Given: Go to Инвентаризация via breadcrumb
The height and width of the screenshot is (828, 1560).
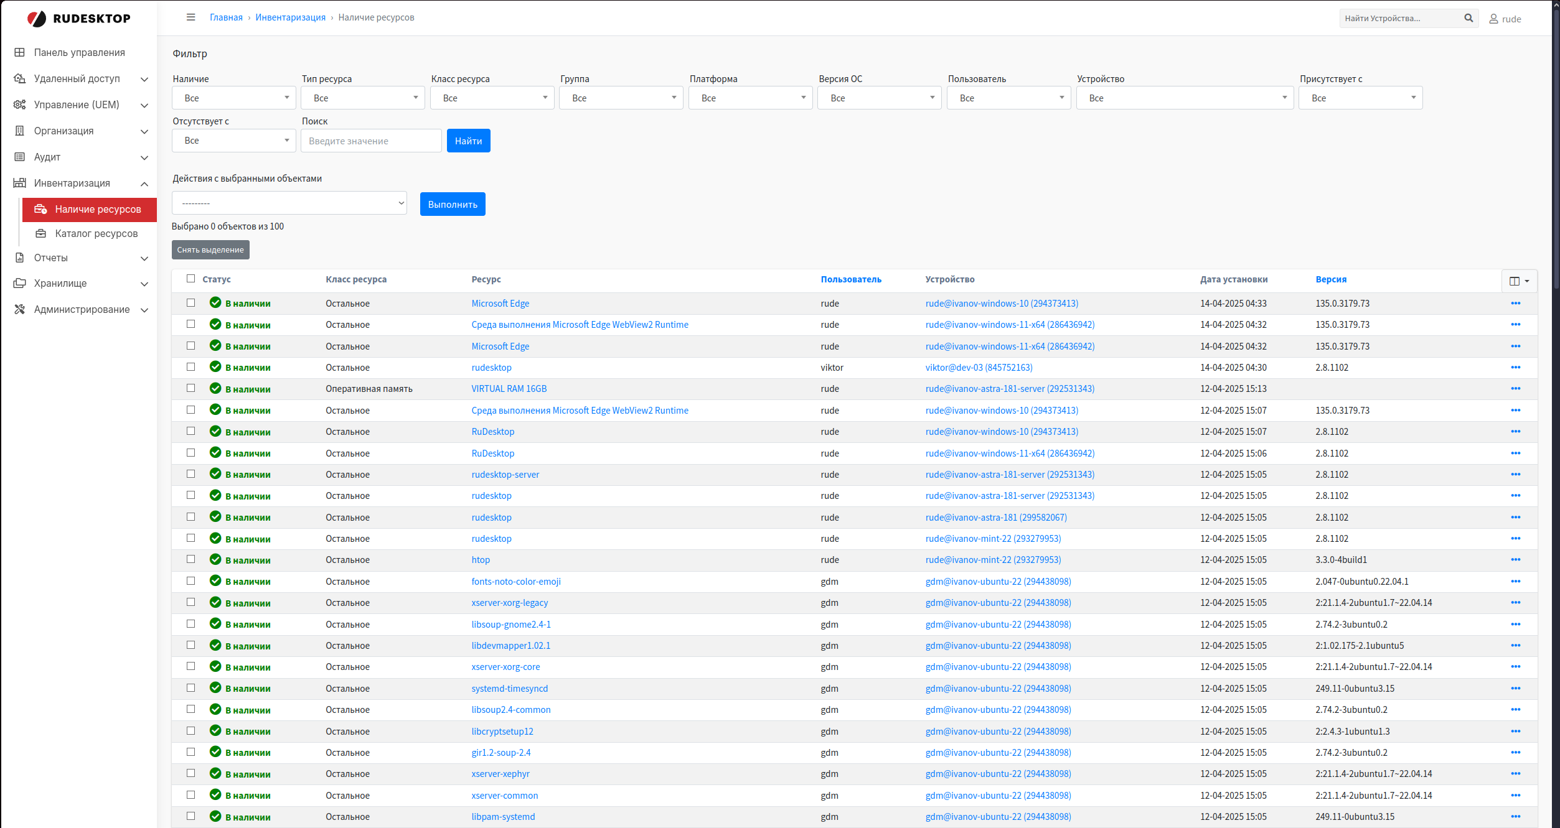Looking at the screenshot, I should 291,17.
